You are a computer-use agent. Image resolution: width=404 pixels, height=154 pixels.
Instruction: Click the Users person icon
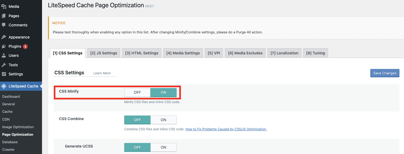click(x=4, y=55)
